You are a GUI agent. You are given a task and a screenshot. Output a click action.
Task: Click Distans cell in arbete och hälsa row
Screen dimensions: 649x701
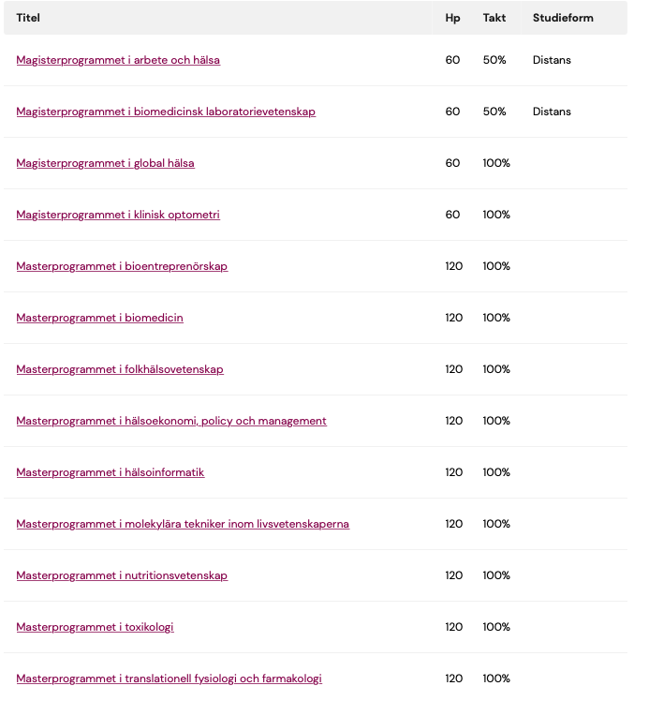point(552,60)
